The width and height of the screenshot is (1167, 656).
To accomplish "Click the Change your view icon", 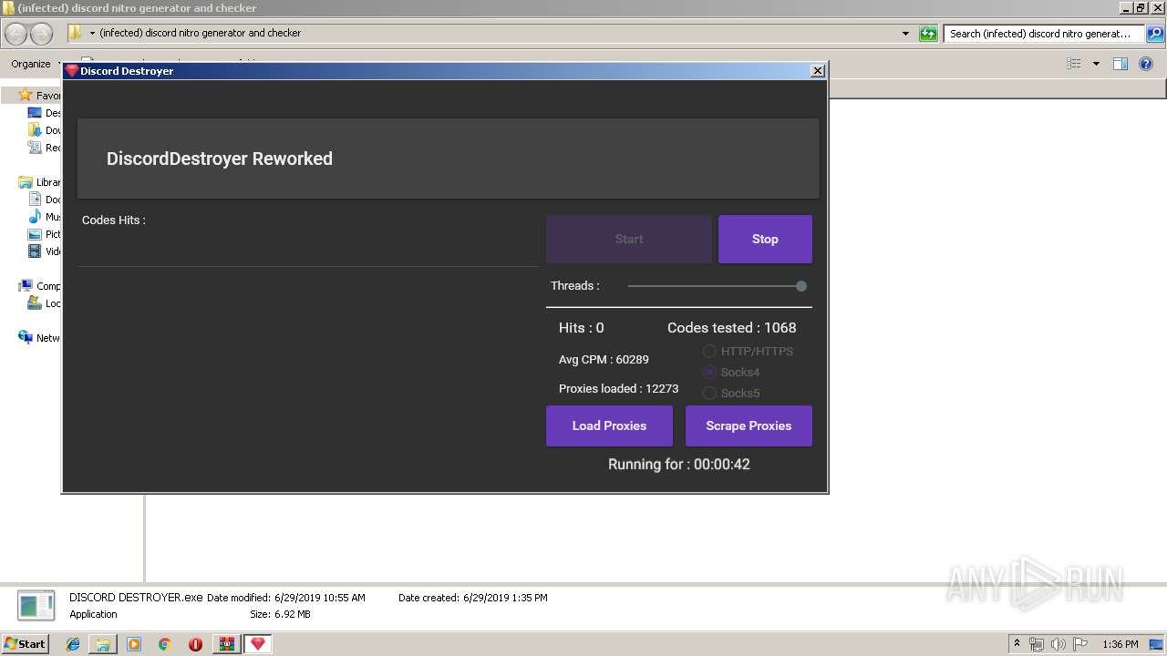I will coord(1074,64).
